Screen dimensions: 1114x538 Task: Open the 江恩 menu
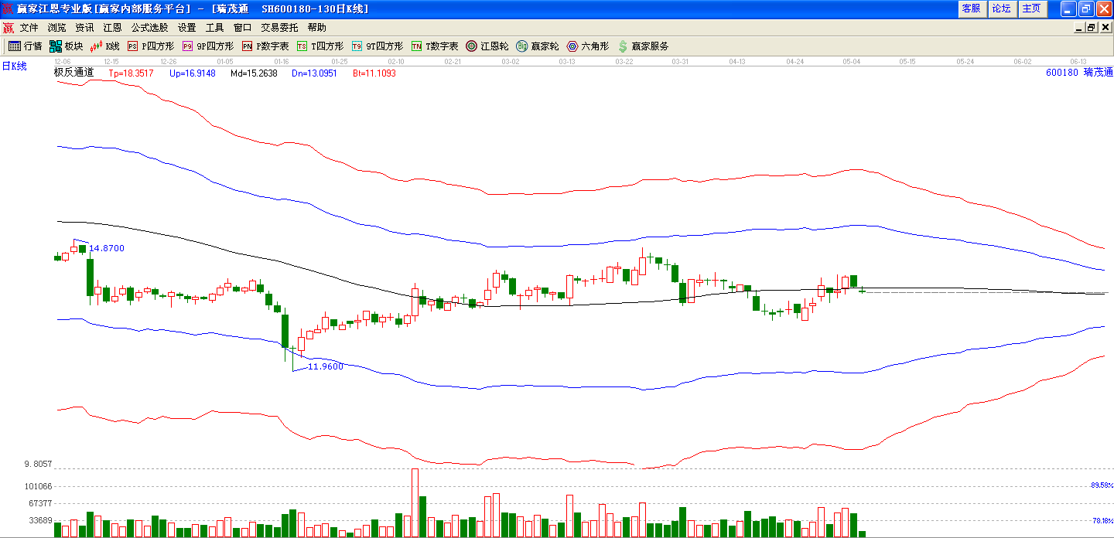(x=112, y=28)
